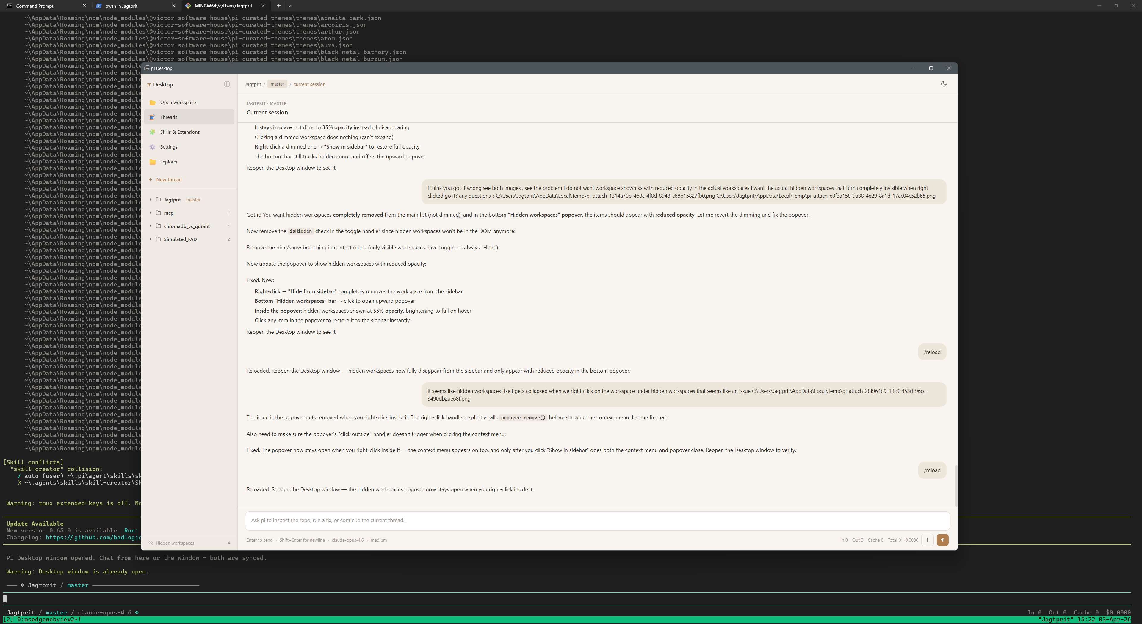The height and width of the screenshot is (624, 1142).
Task: Click the crossed-eye icon of Hidden workspaces
Action: [x=151, y=543]
